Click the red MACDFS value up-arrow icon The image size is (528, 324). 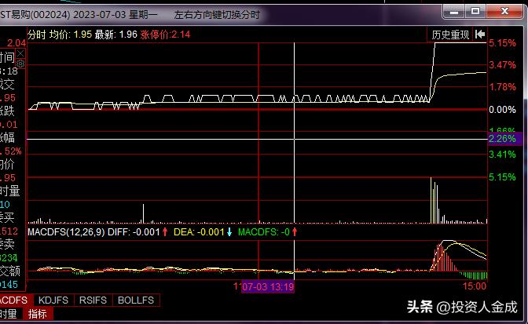(x=295, y=232)
